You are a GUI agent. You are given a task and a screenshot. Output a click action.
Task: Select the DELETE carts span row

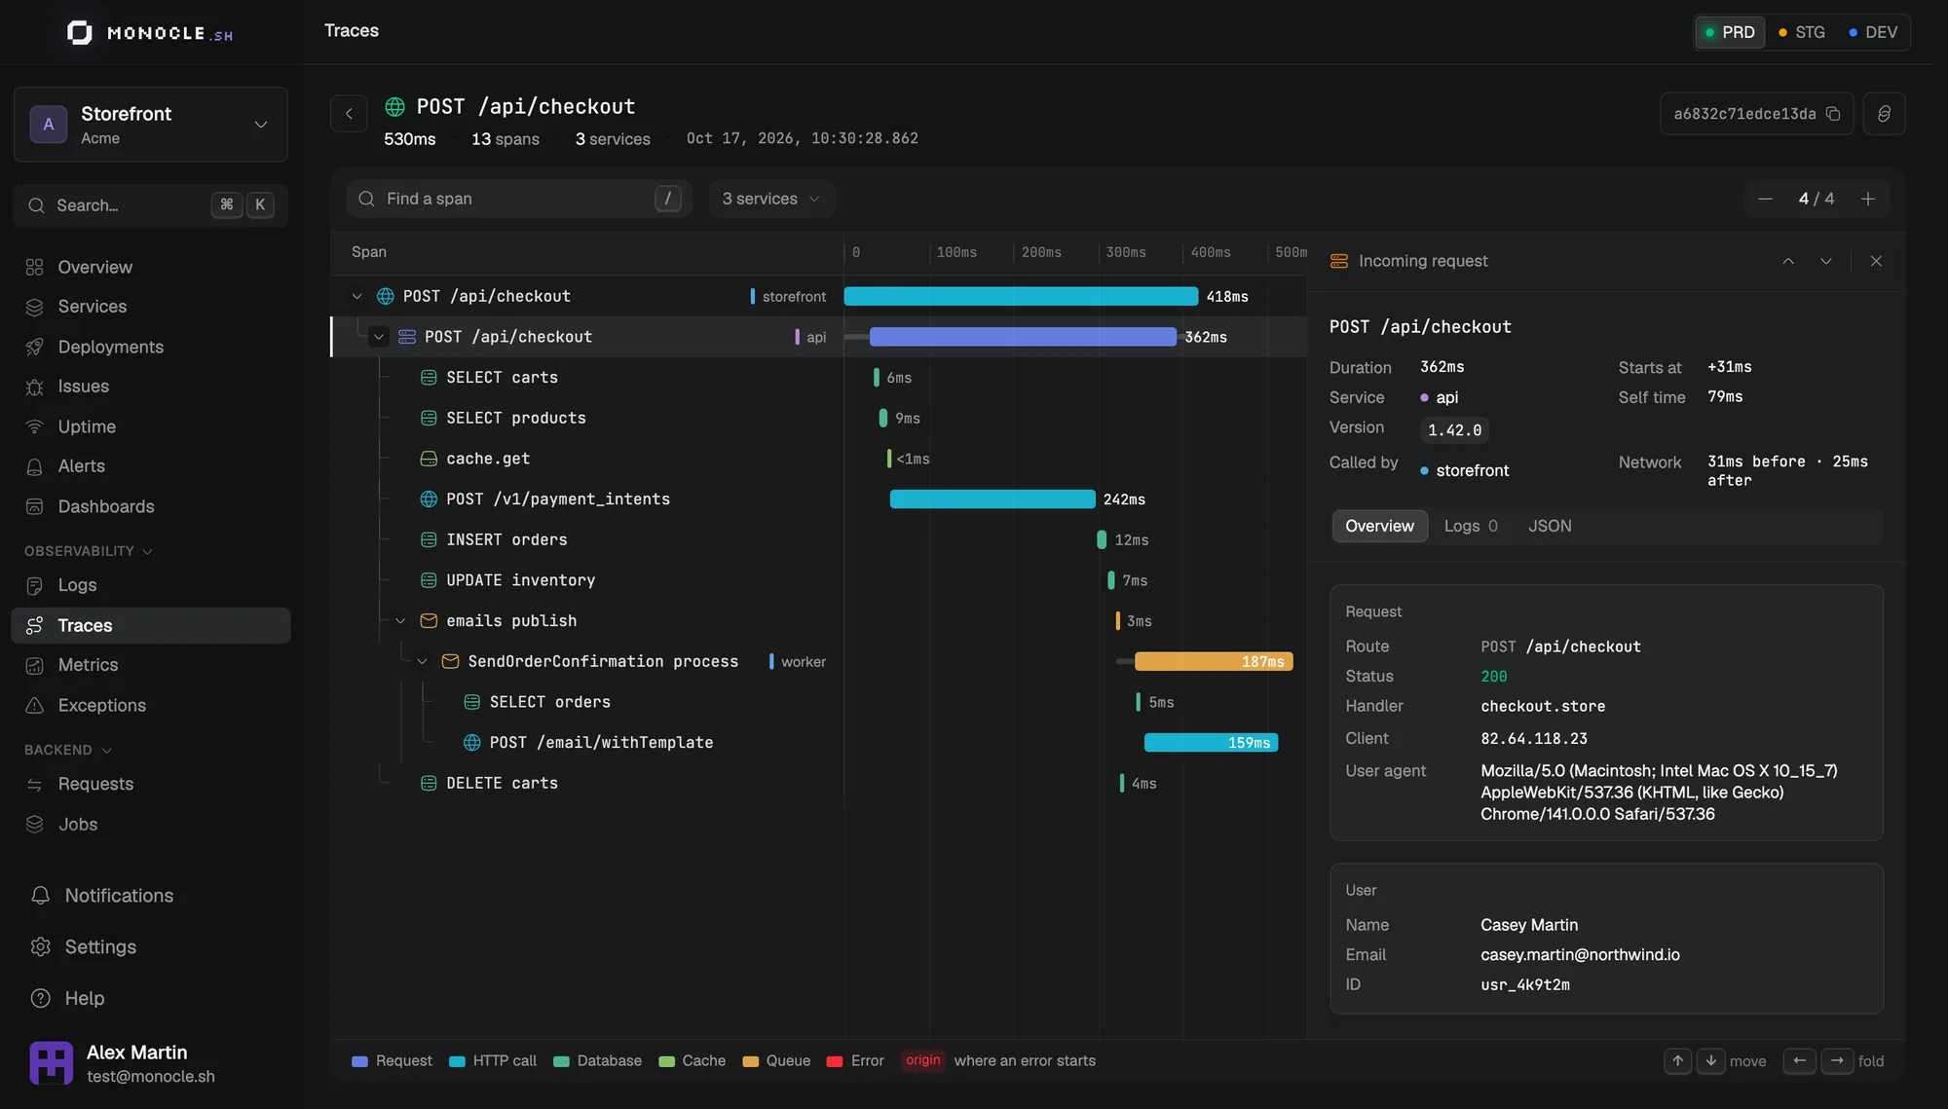tap(818, 783)
